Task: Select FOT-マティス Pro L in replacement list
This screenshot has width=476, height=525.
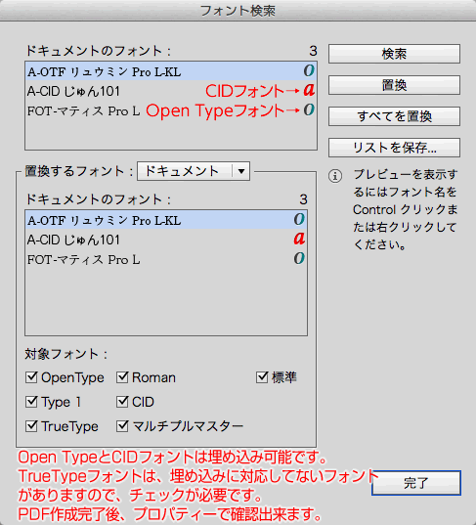Action: tap(166, 259)
